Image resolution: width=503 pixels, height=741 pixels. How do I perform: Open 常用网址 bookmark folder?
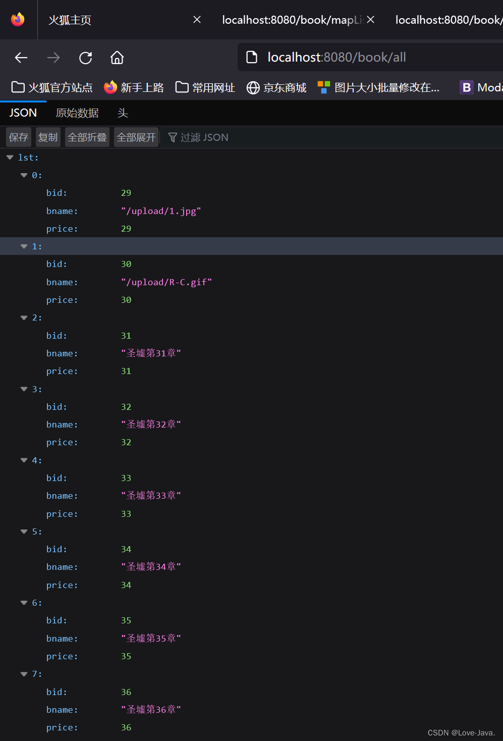[x=205, y=88]
